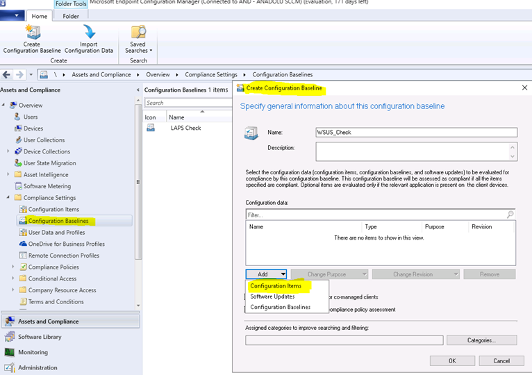Click the Software Library workspace icon
The height and width of the screenshot is (375, 532).
click(10, 337)
